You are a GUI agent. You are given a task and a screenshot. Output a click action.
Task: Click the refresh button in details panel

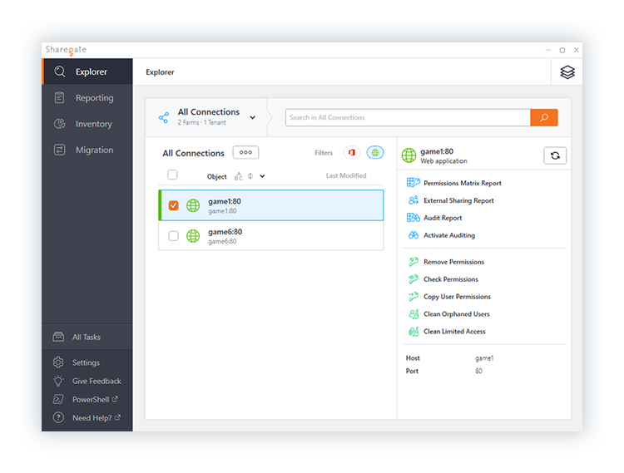point(555,155)
